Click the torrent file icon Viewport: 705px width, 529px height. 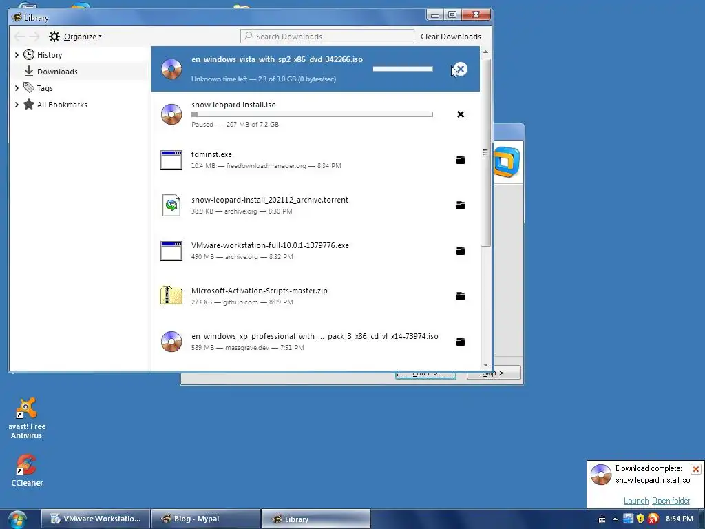coord(171,205)
